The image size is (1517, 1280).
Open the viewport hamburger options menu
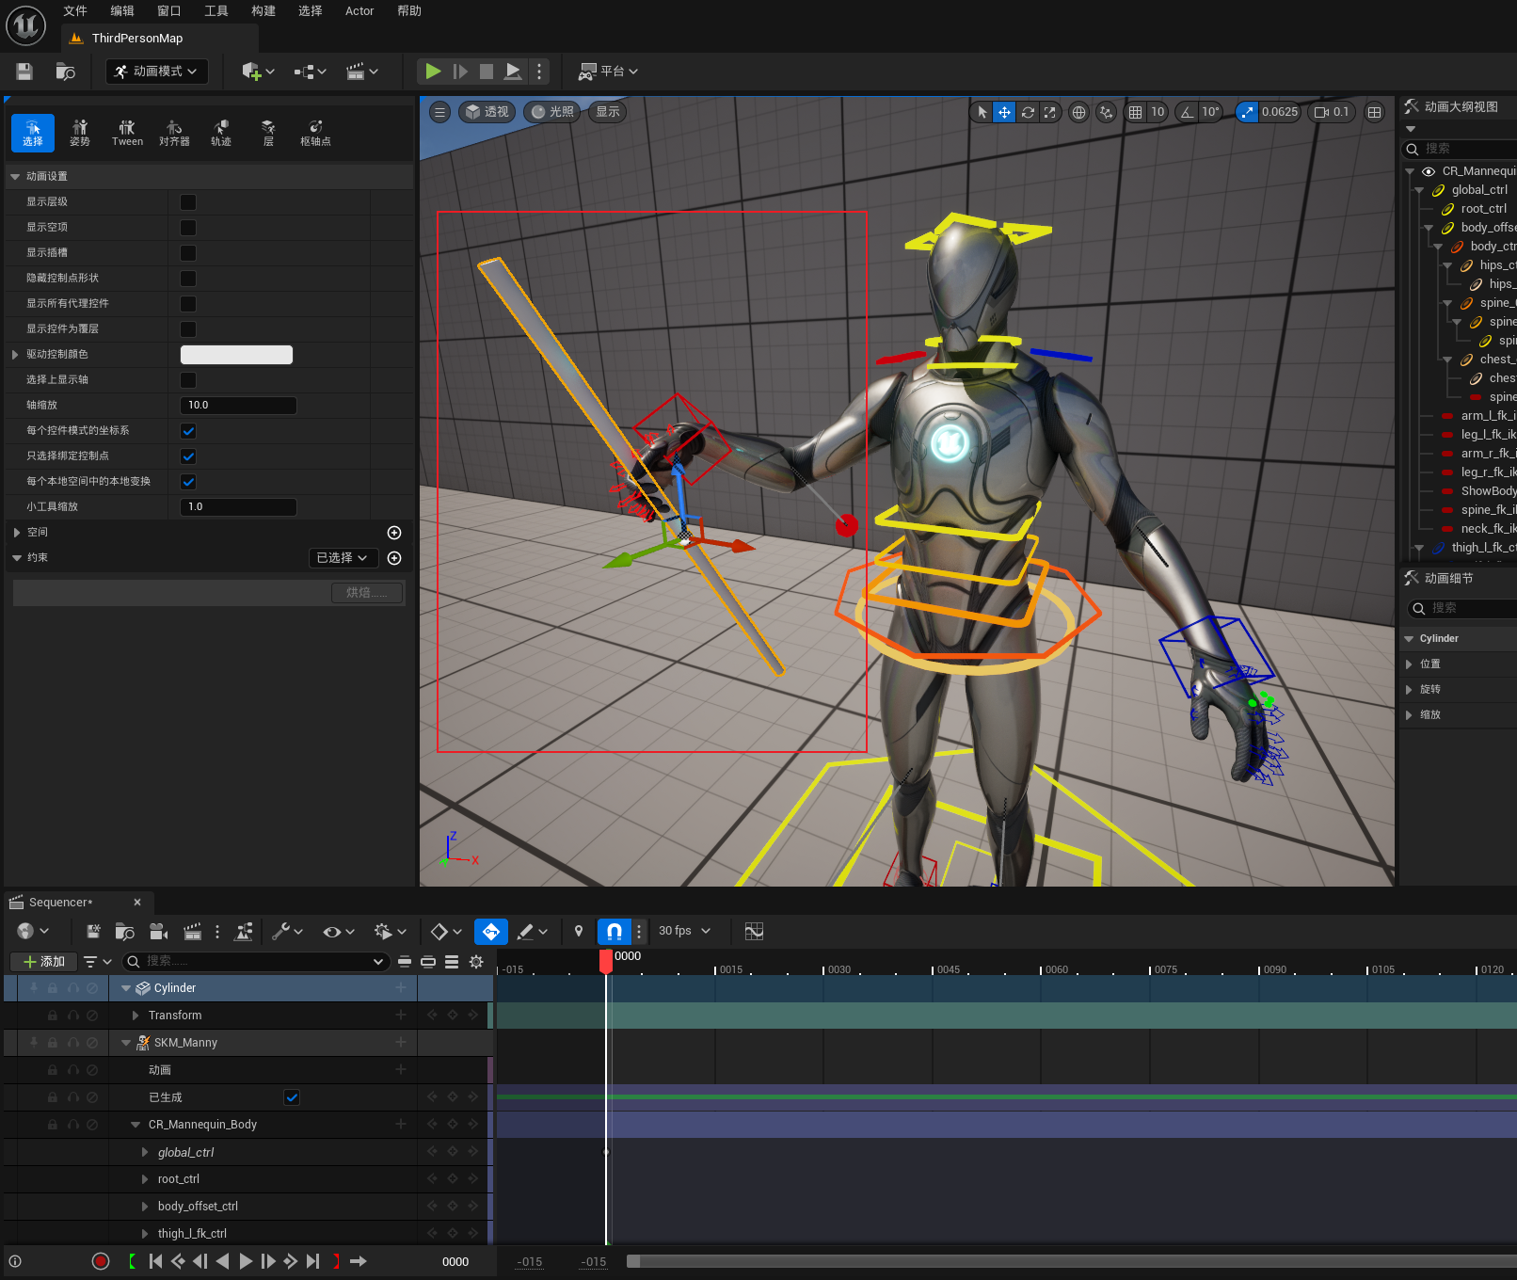pos(439,112)
